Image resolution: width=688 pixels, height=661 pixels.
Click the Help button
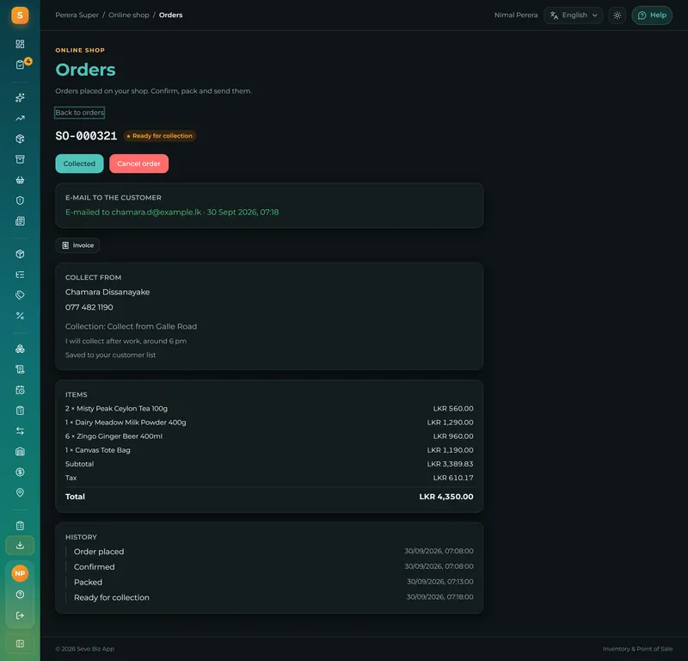click(652, 15)
